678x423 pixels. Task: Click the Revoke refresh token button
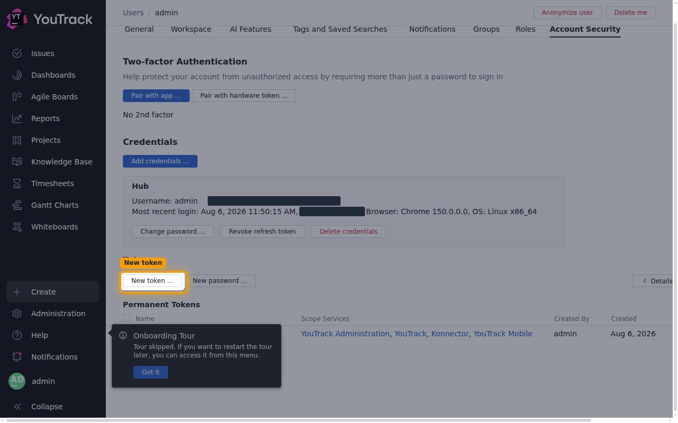[x=263, y=232]
